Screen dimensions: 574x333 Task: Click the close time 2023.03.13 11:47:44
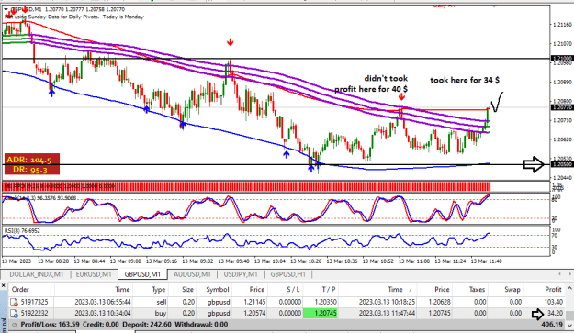tap(387, 314)
